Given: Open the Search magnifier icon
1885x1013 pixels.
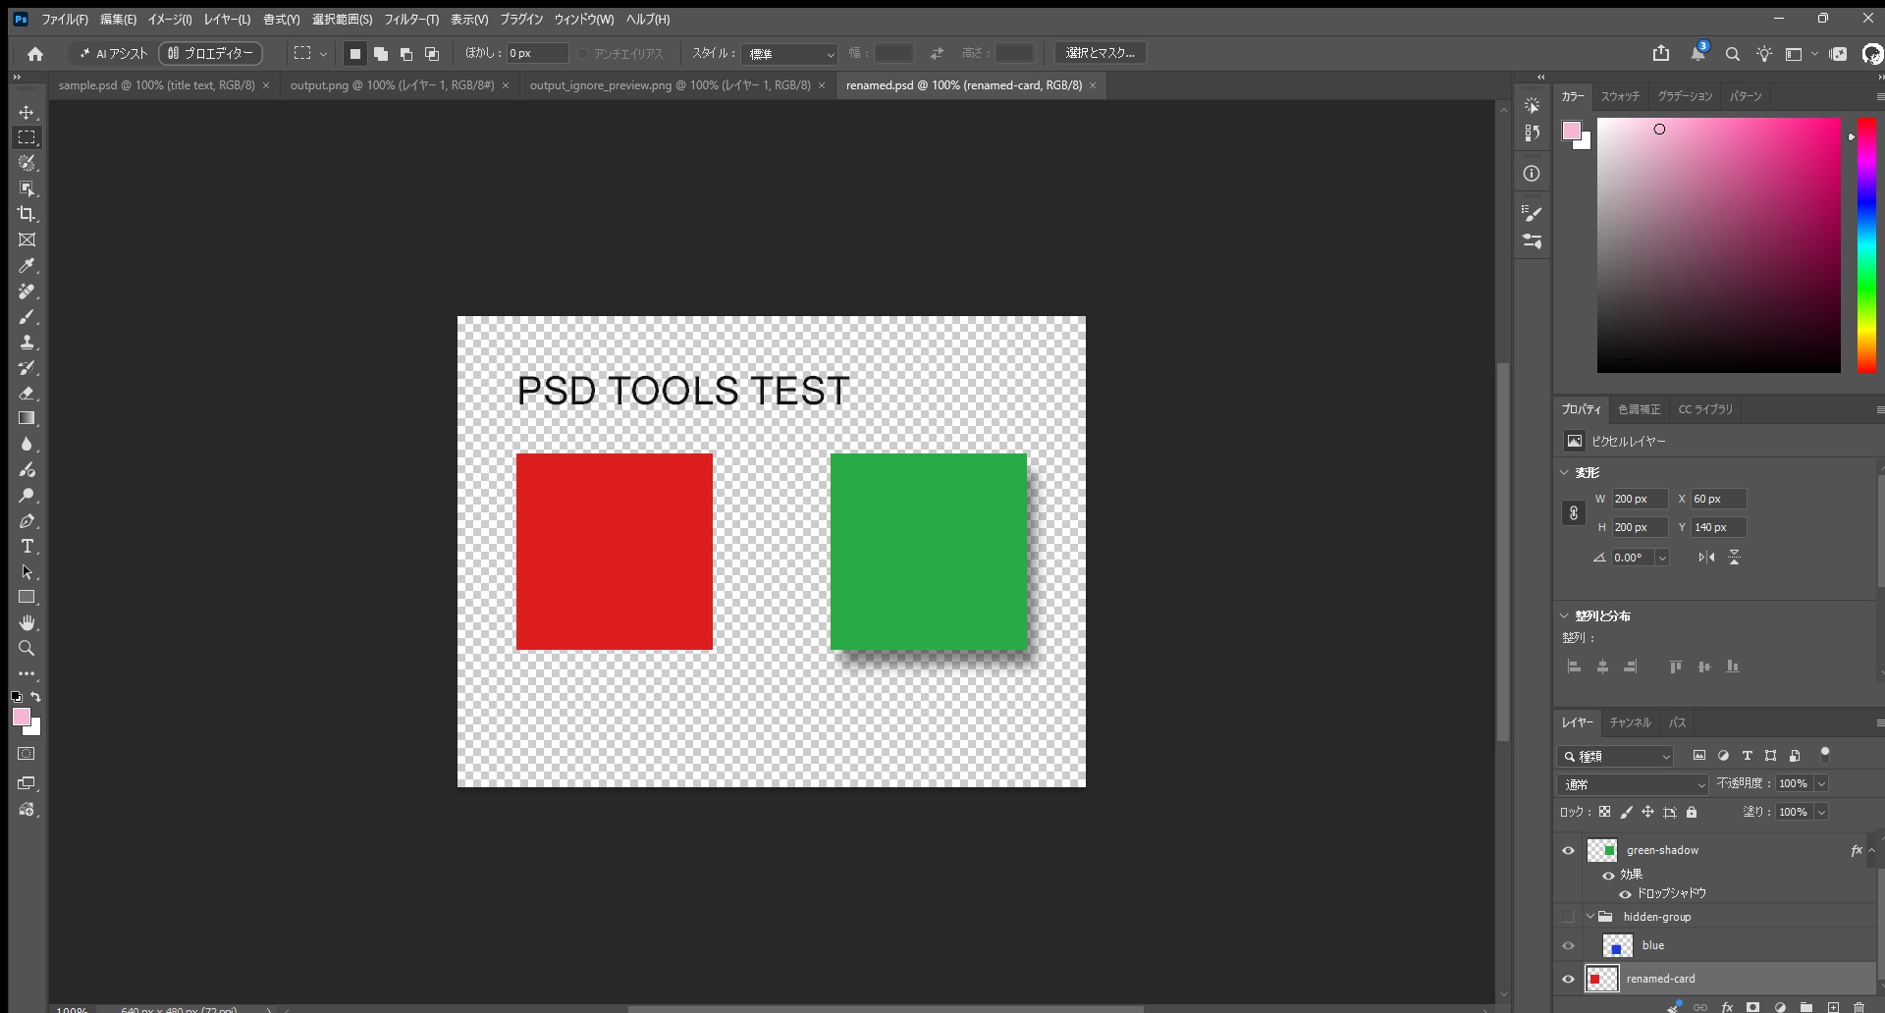Looking at the screenshot, I should pyautogui.click(x=1733, y=54).
